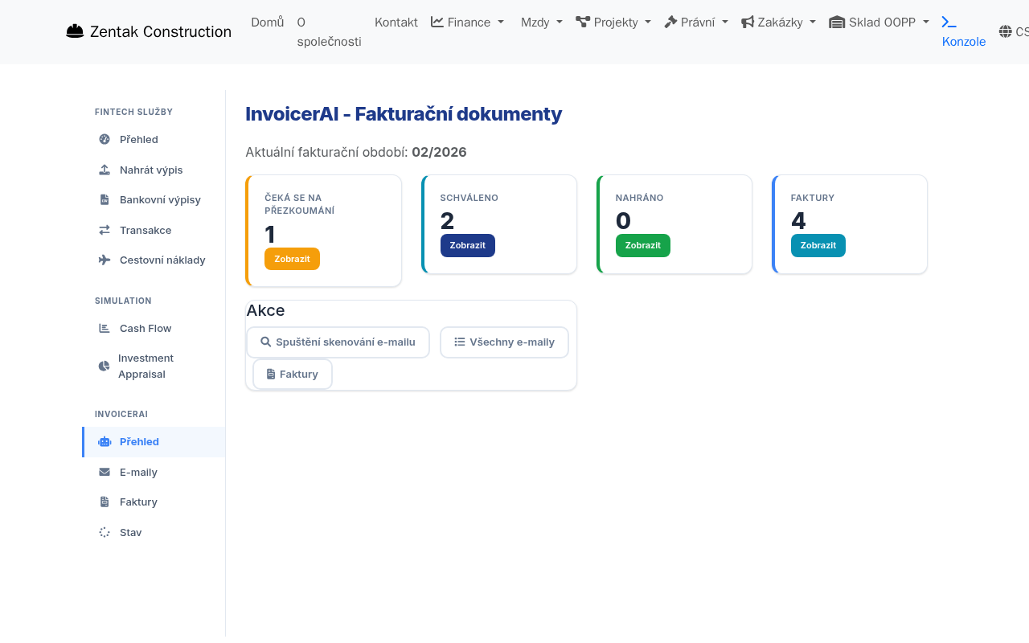Screen dimensions: 1029x643
Task: Click the envelope icon beside E-maily
Action: [x=104, y=472]
